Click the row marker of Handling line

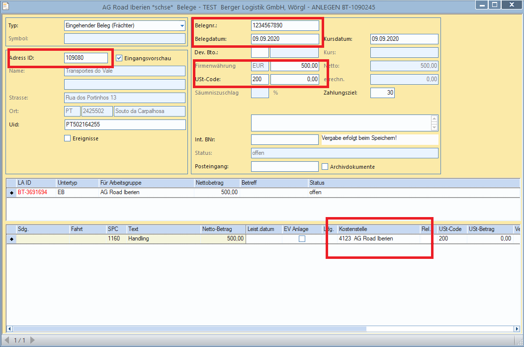click(12, 239)
